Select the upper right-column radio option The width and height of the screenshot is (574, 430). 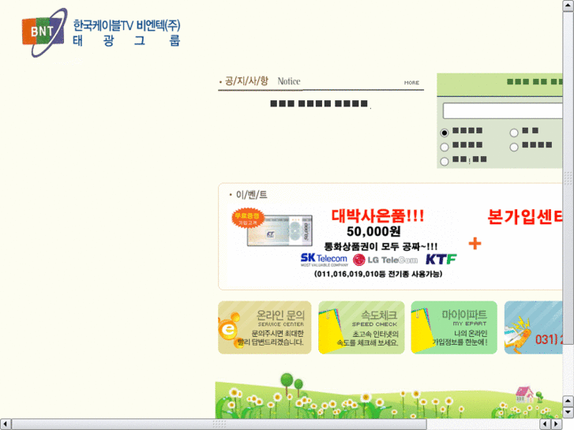(514, 133)
